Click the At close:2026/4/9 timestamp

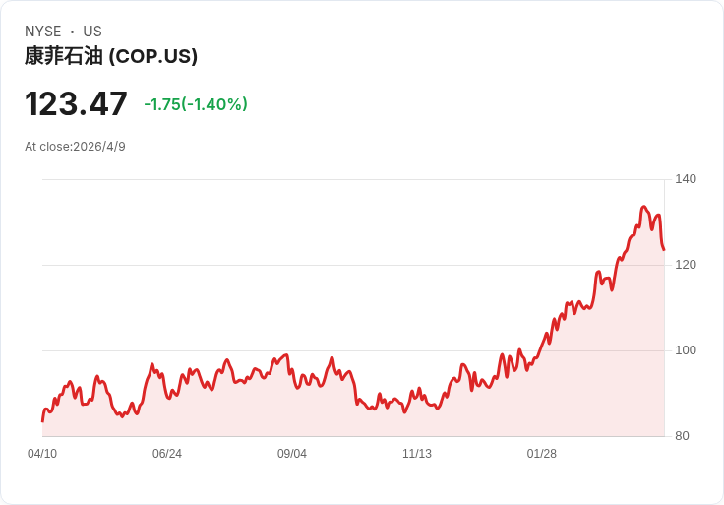75,147
